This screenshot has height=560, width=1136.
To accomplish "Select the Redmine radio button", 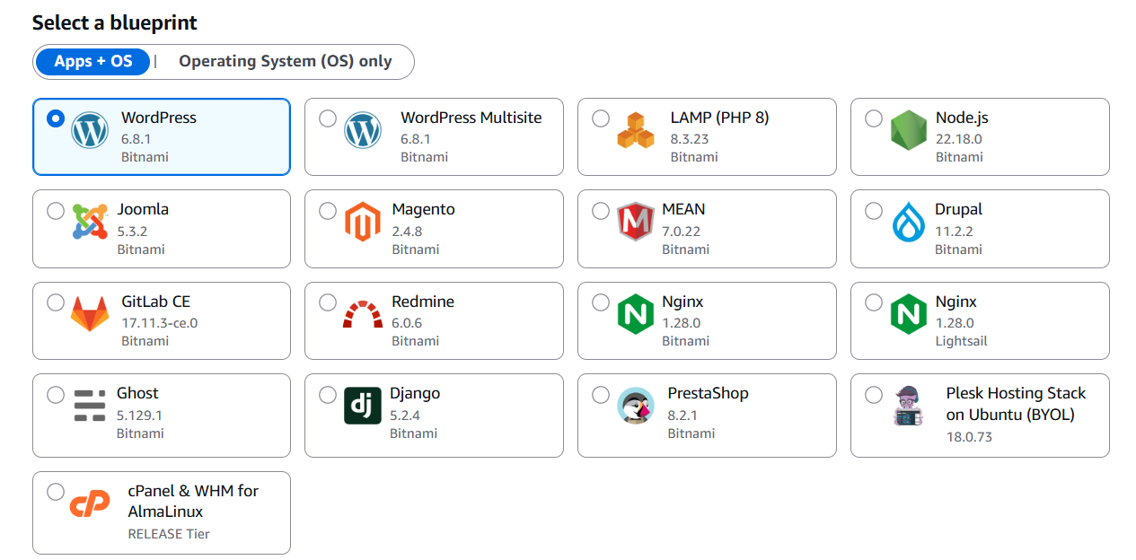I will 328,302.
